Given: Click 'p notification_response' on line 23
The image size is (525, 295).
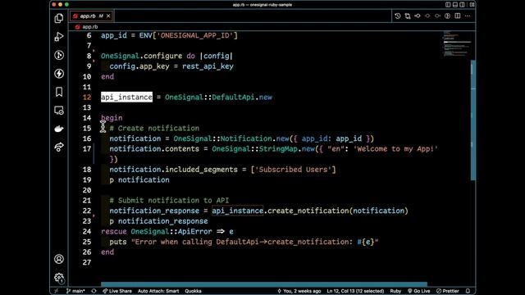Looking at the screenshot, I should pos(158,221).
